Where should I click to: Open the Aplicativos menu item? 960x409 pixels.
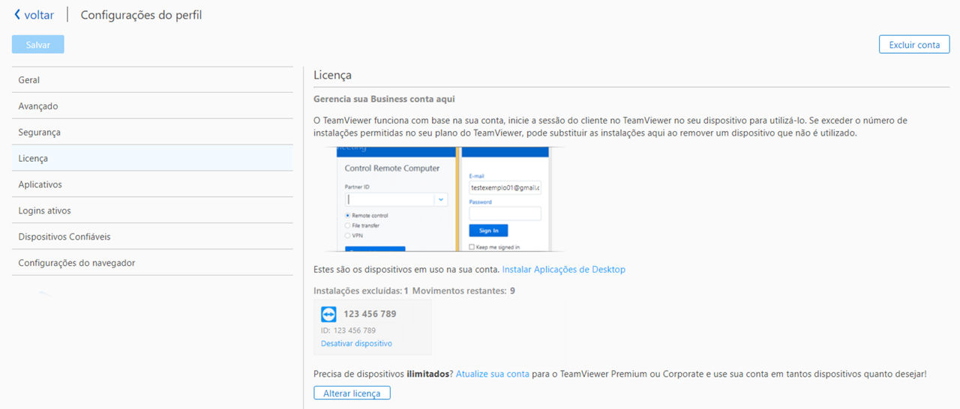click(x=152, y=184)
